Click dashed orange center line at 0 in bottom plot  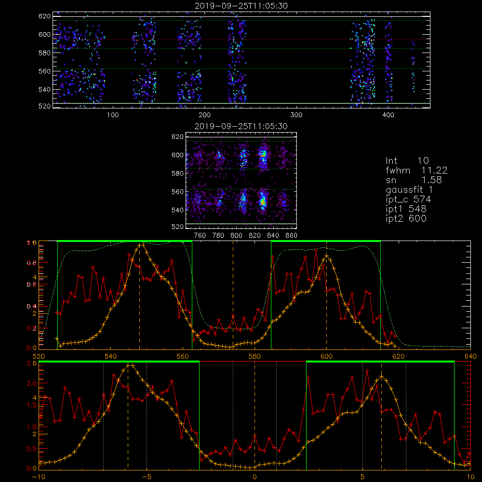[254, 415]
